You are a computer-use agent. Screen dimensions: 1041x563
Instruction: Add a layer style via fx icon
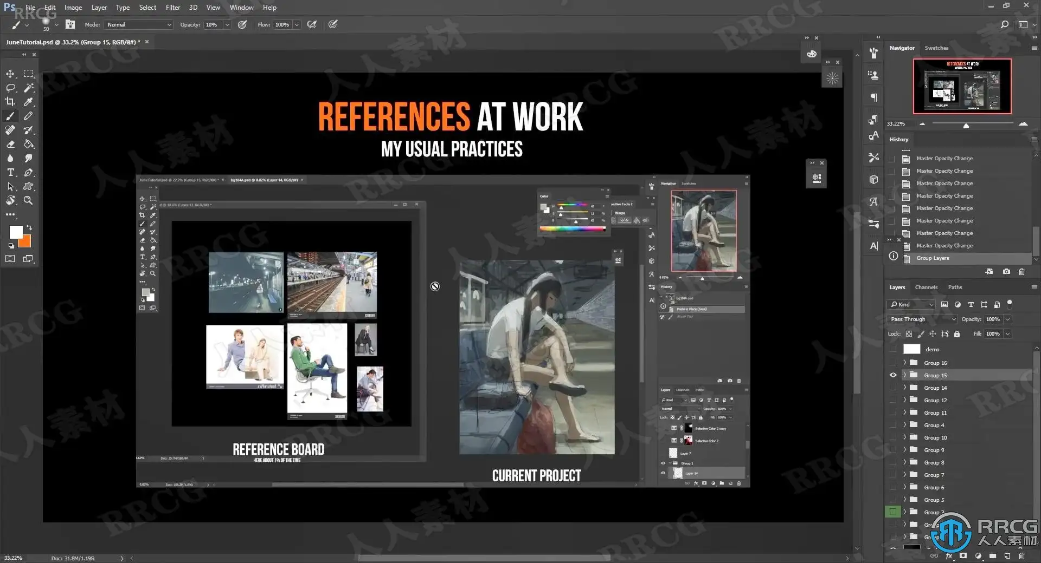949,556
